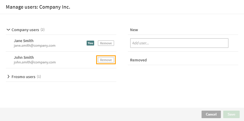The image size is (244, 121).
Task: Click the Removed section heading
Action: pyautogui.click(x=138, y=60)
